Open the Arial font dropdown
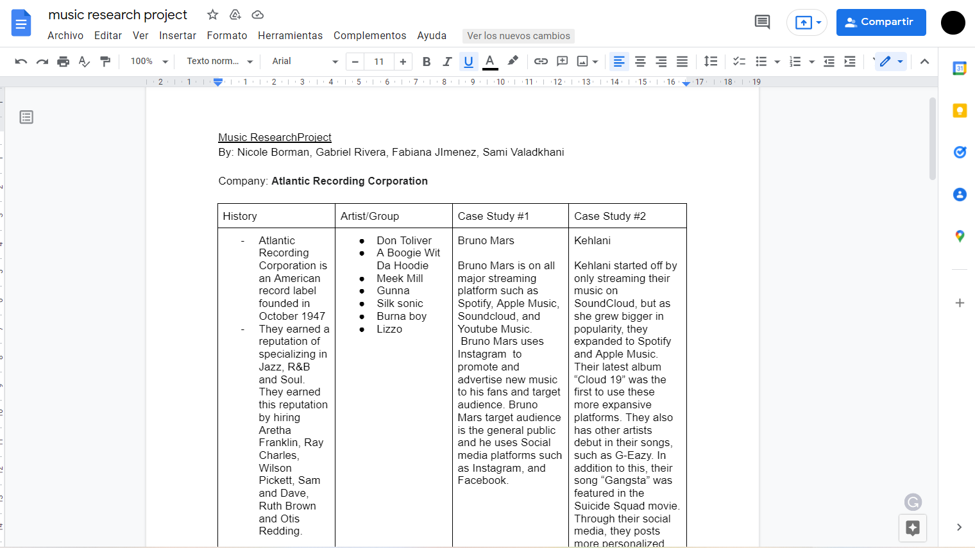 click(x=305, y=62)
